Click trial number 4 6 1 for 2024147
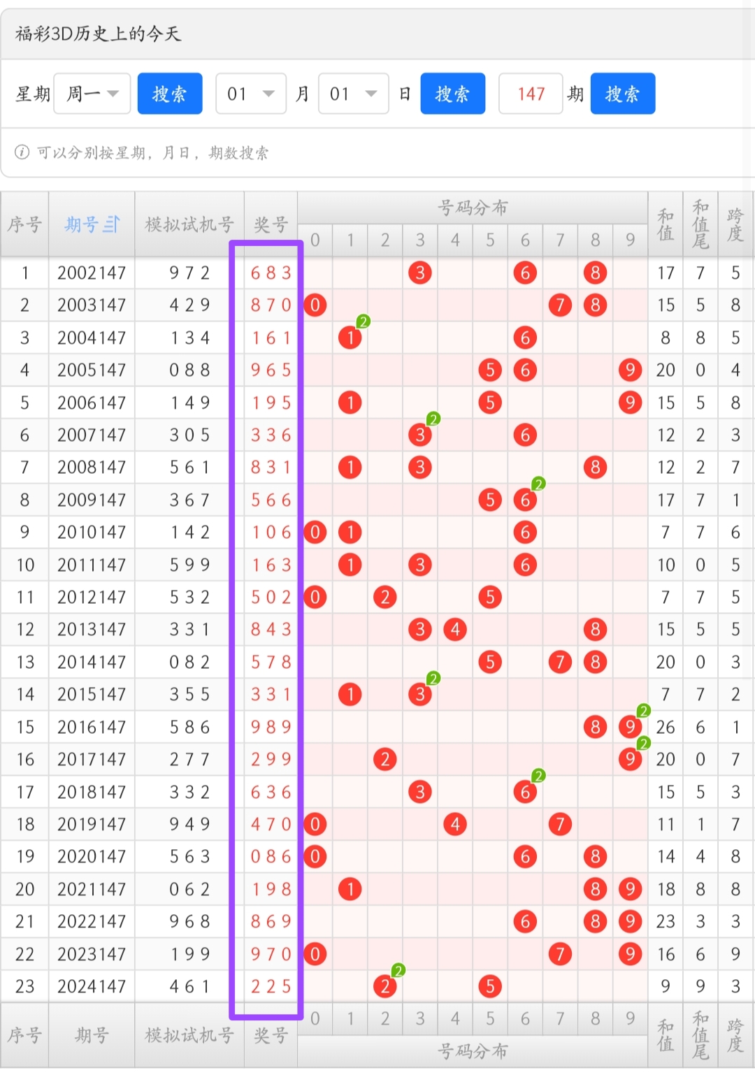This screenshot has height=1077, width=755. [x=189, y=987]
